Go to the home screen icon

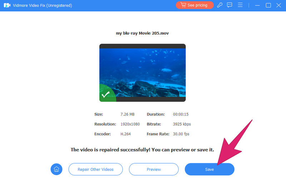56,169
